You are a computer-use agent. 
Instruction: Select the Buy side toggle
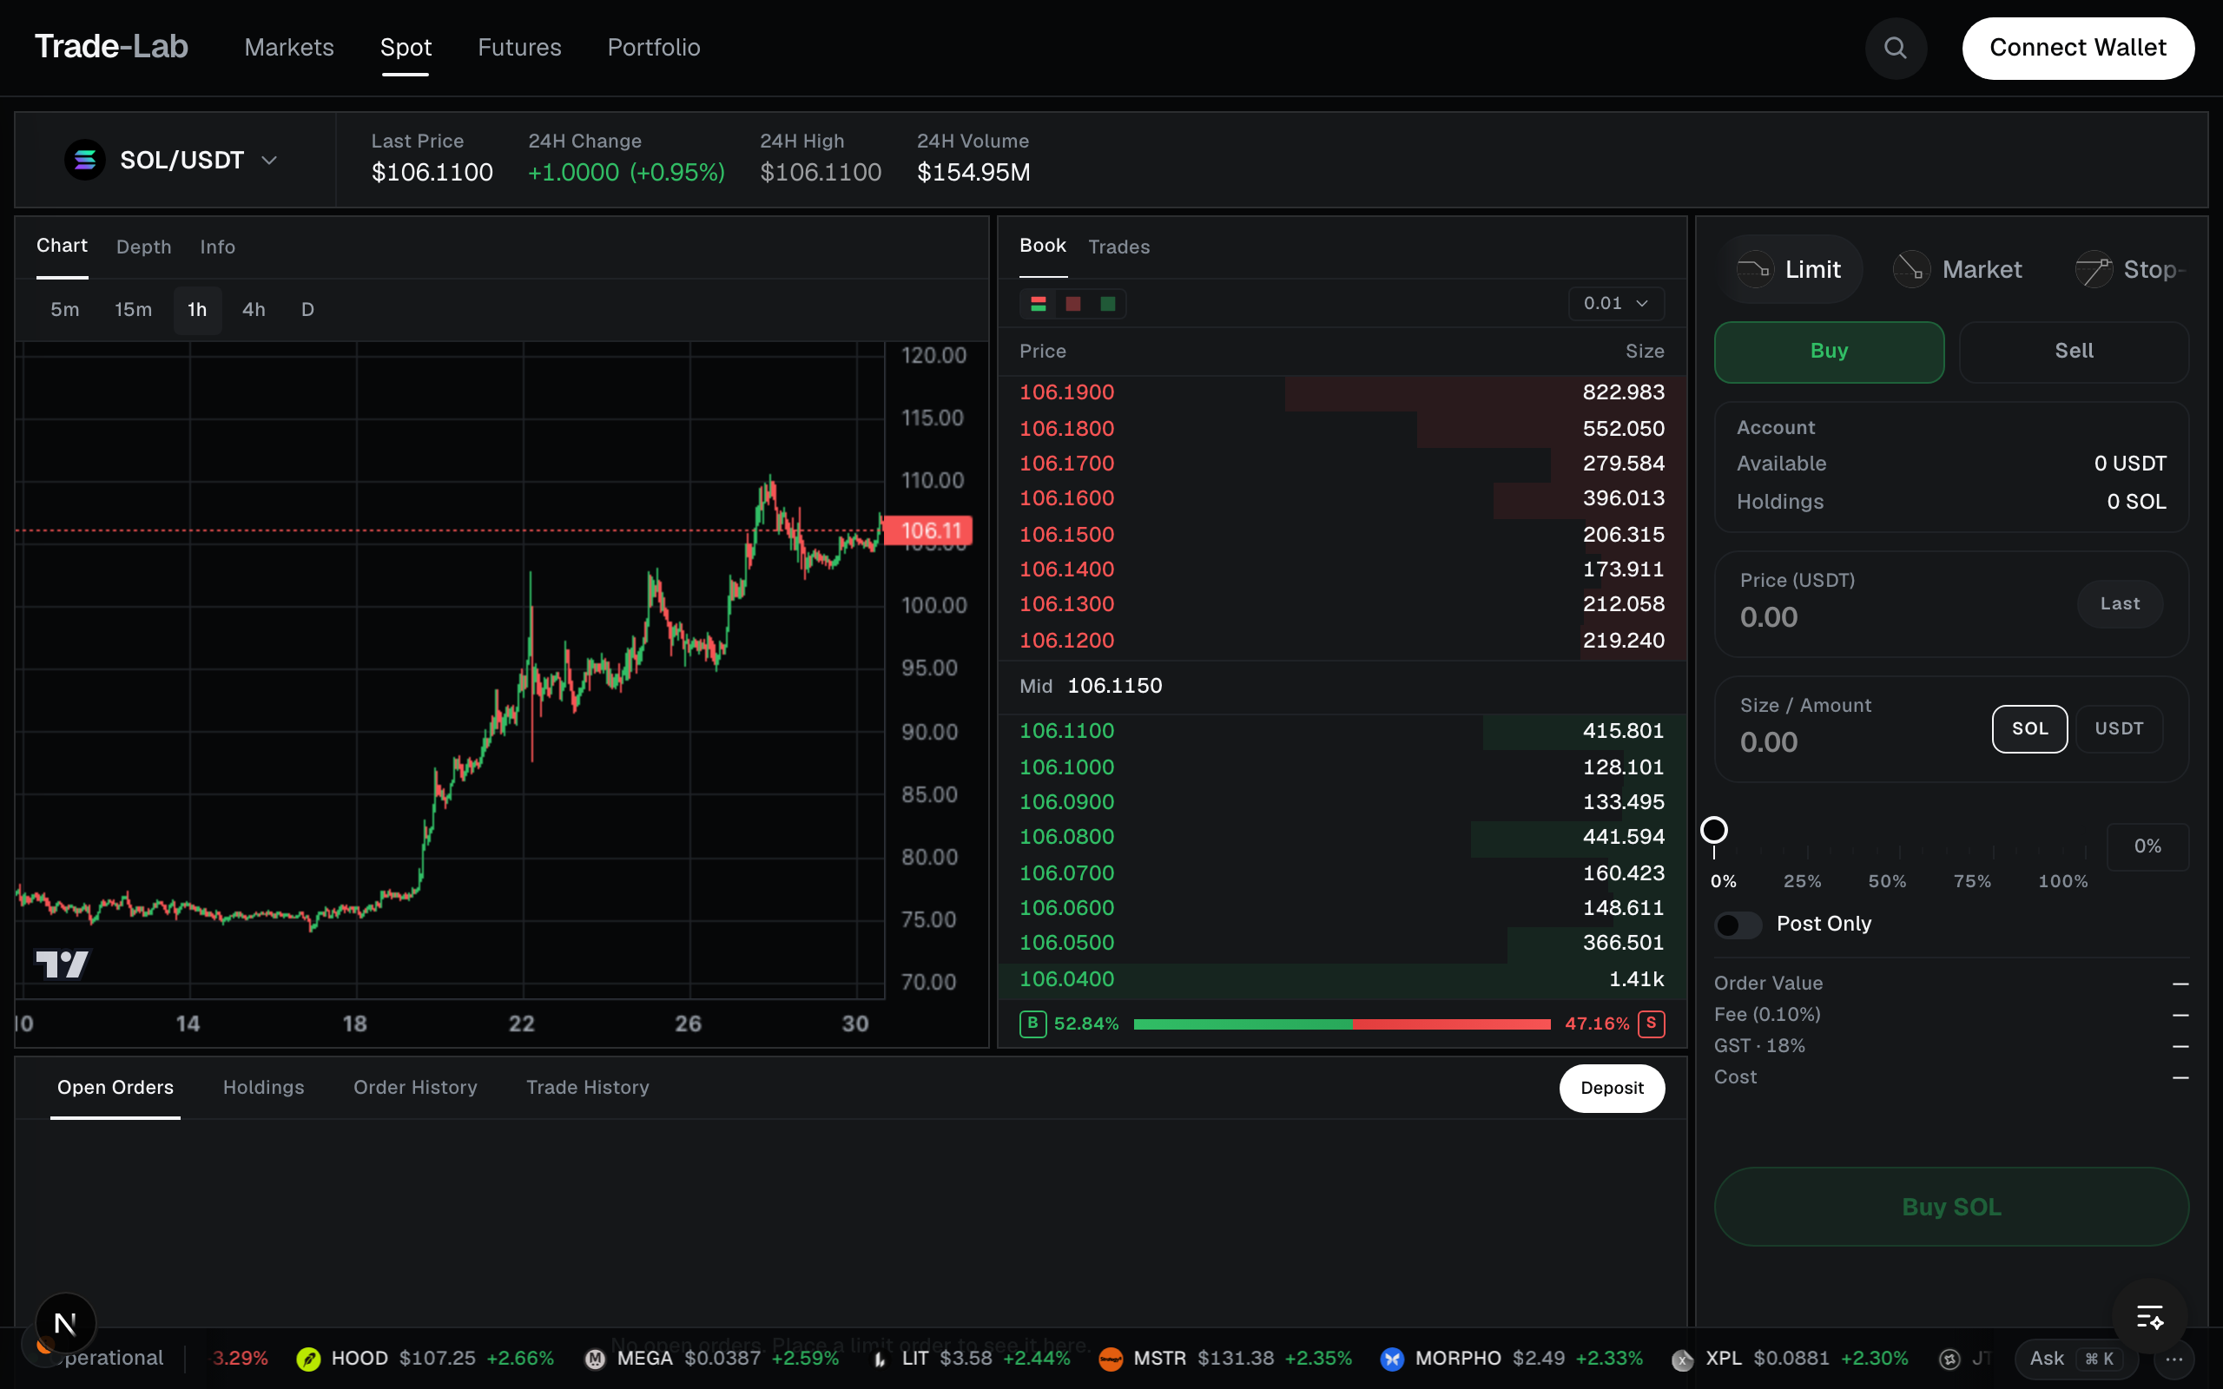1829,351
